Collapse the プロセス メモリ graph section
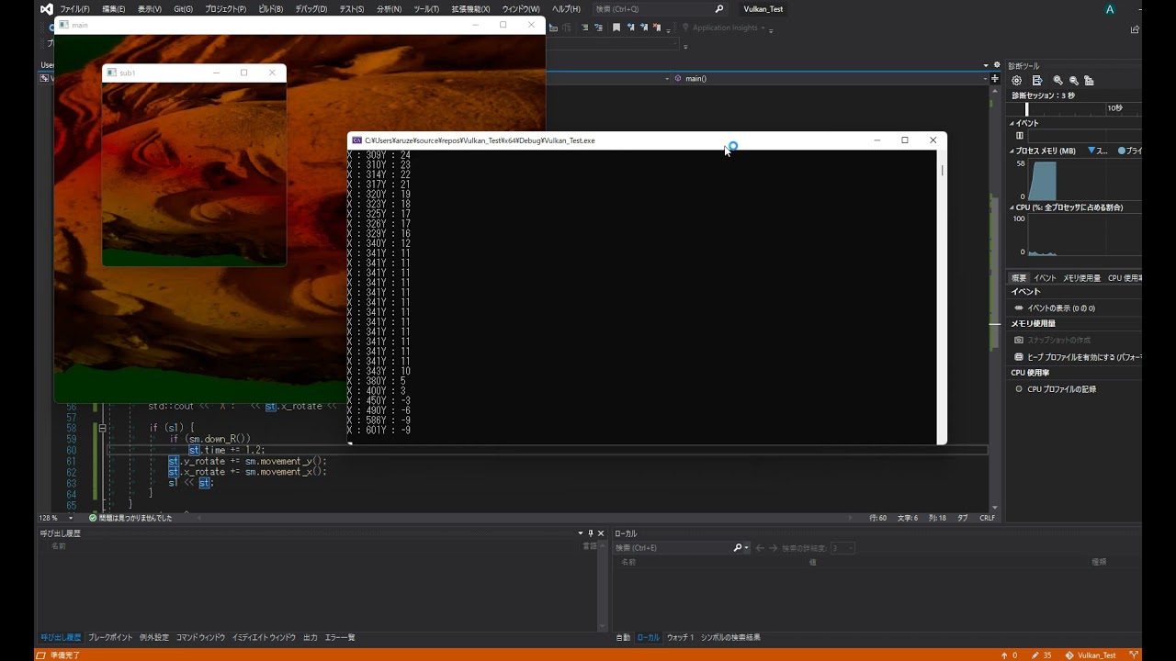This screenshot has height=661, width=1176. (x=1012, y=151)
